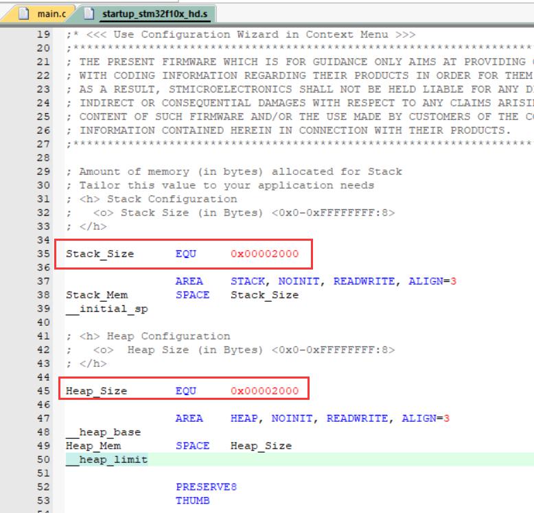Click 'INFORMATION CONTAINED HEREIN' comment on line 26
Image resolution: width=534 pixels, height=513 pixels.
pos(288,130)
